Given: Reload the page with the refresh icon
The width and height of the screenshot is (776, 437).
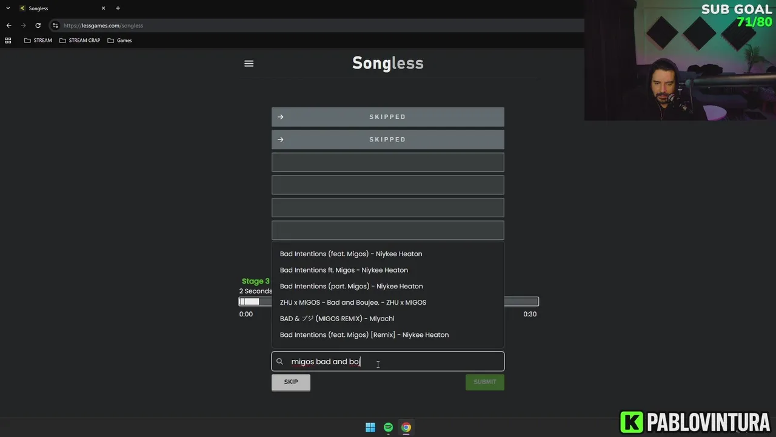Looking at the screenshot, I should pyautogui.click(x=38, y=25).
